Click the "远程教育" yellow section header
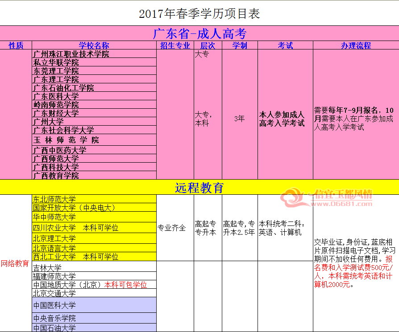This screenshot has height=332, width=399. 199,188
